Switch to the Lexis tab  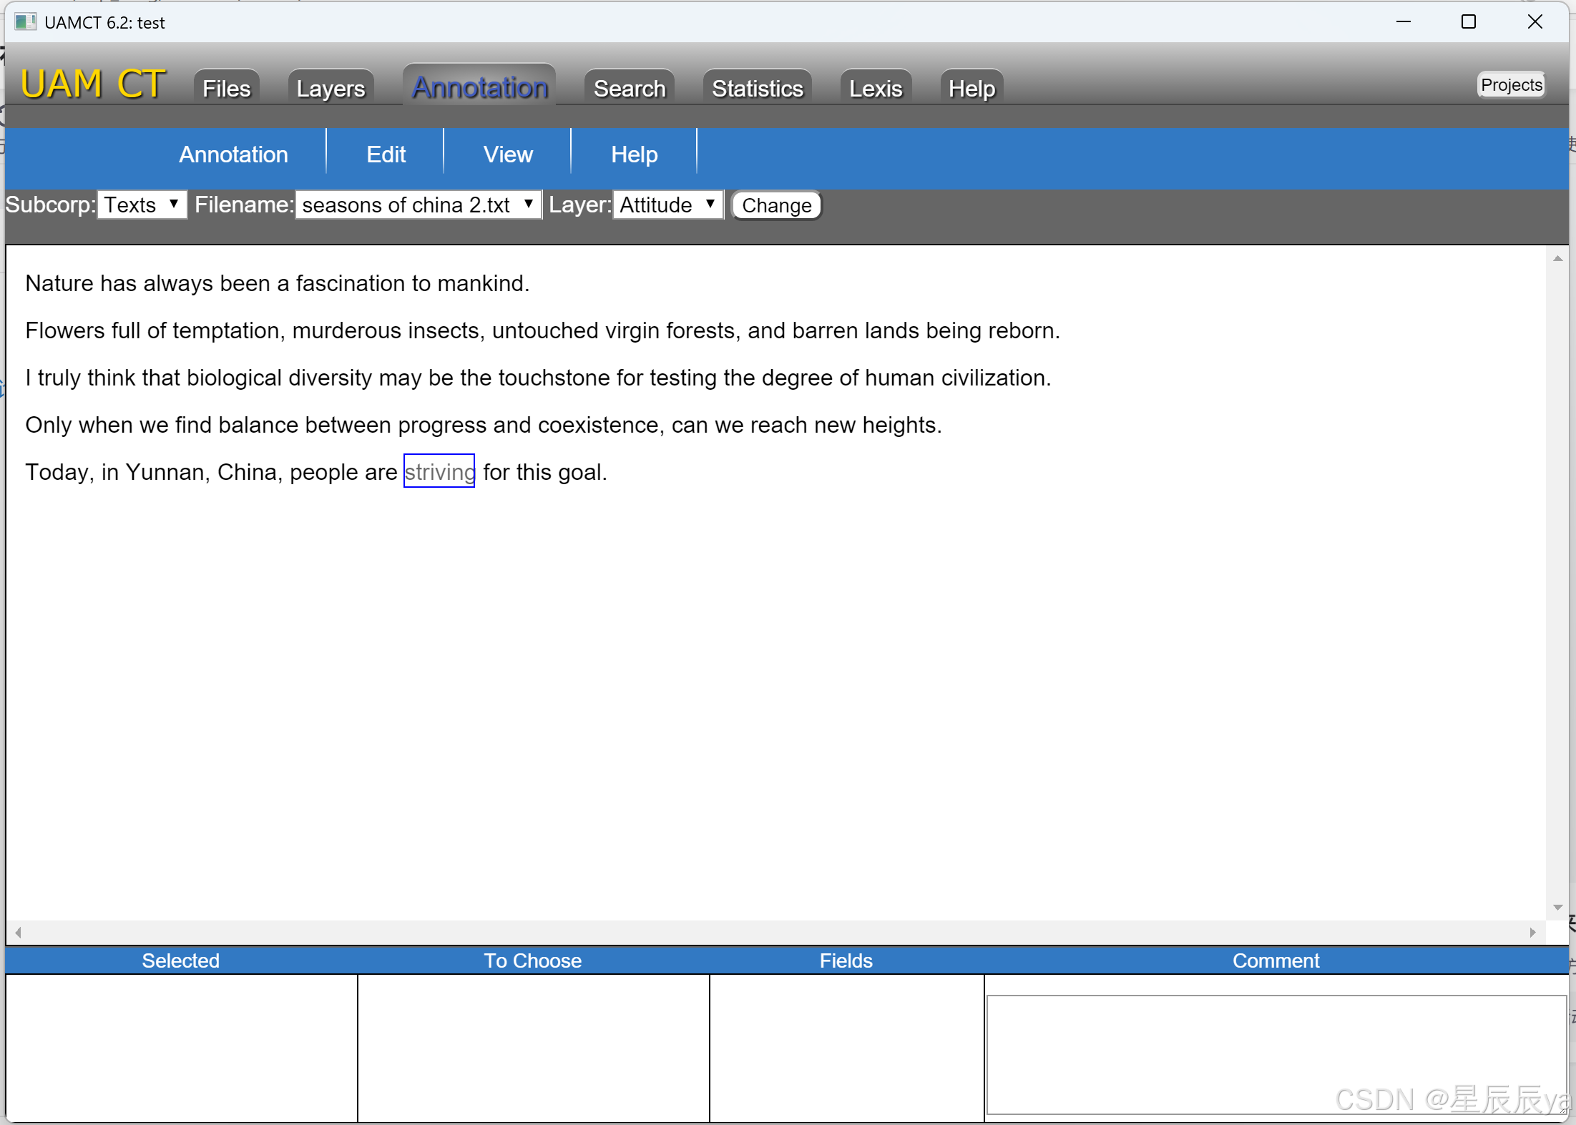[875, 87]
